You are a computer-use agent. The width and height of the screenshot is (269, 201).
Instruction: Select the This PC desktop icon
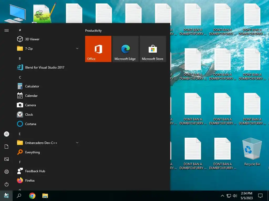coord(15,14)
